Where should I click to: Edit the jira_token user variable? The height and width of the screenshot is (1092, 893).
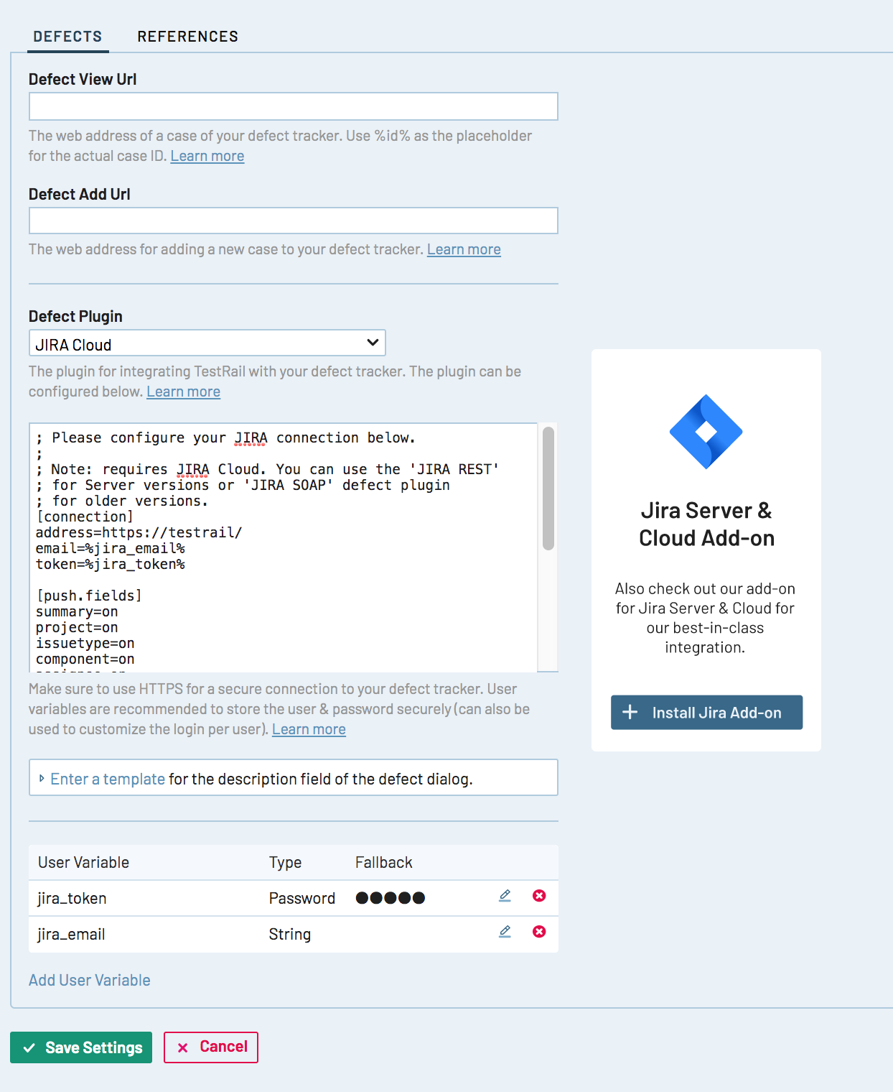coord(505,896)
